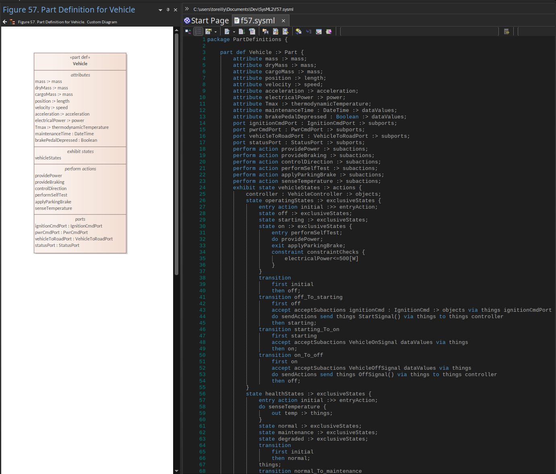This screenshot has width=556, height=474.
Task: Expand the dropdown beside the edit document icon
Action: pos(234,31)
